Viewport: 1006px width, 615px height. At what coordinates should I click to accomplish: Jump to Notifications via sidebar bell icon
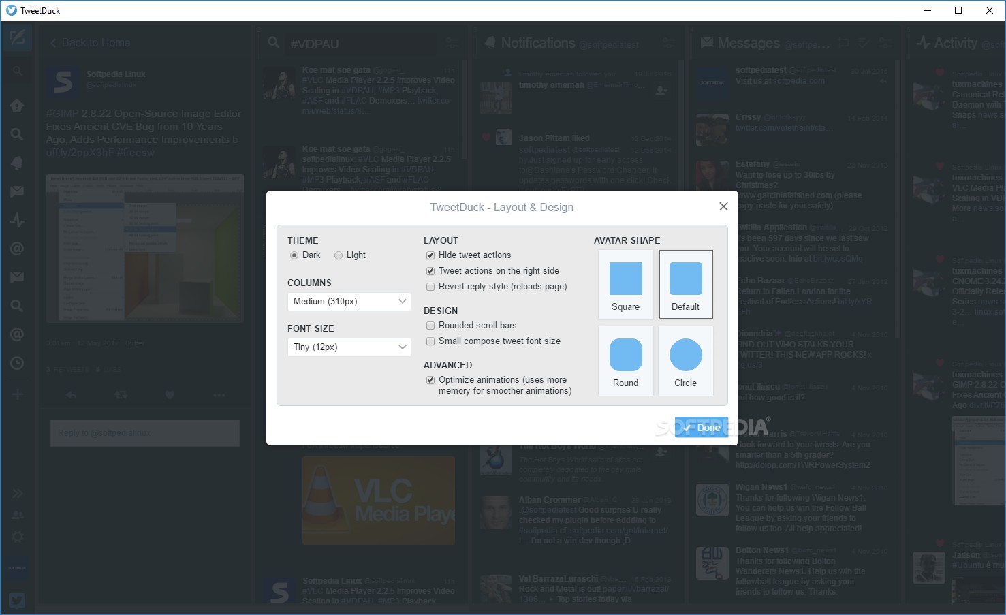(x=17, y=163)
